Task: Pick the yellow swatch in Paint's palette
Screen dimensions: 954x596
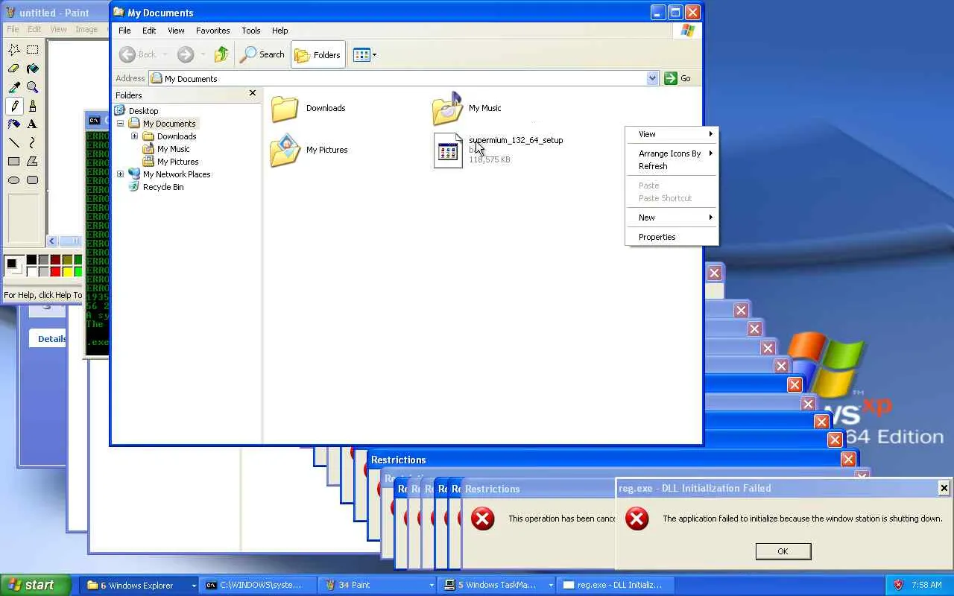Action: [67, 271]
